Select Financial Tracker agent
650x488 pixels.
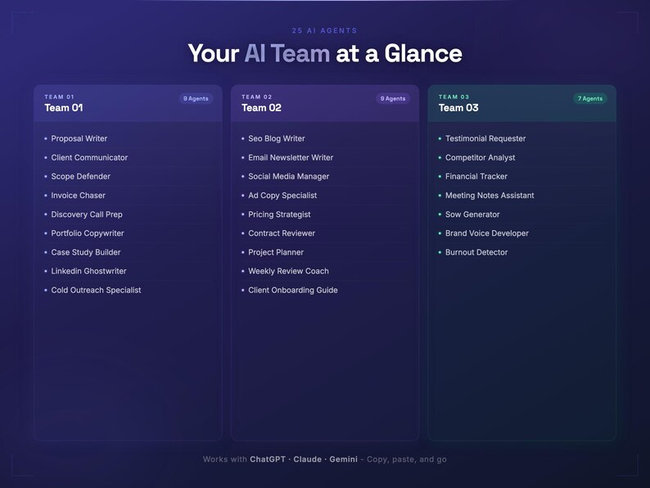coord(476,176)
